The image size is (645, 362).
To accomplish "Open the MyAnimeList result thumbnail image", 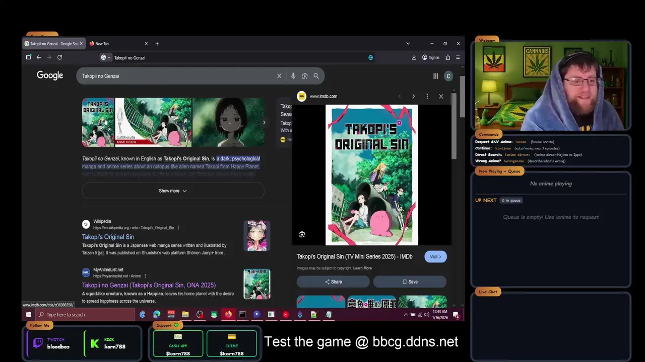I will (257, 284).
